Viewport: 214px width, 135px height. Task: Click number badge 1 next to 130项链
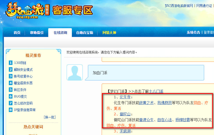[x=11, y=63]
